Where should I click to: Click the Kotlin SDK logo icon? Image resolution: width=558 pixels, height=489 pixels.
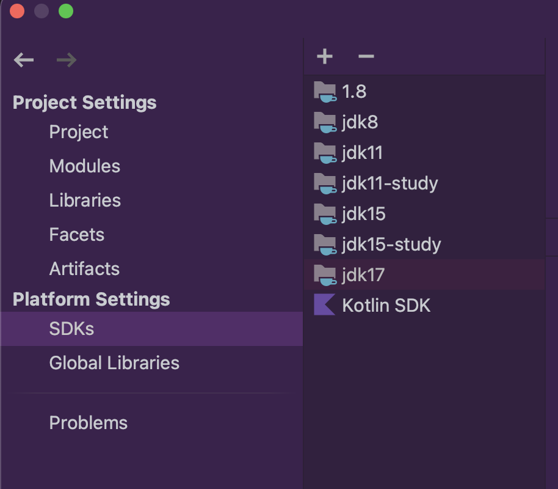[x=325, y=305]
